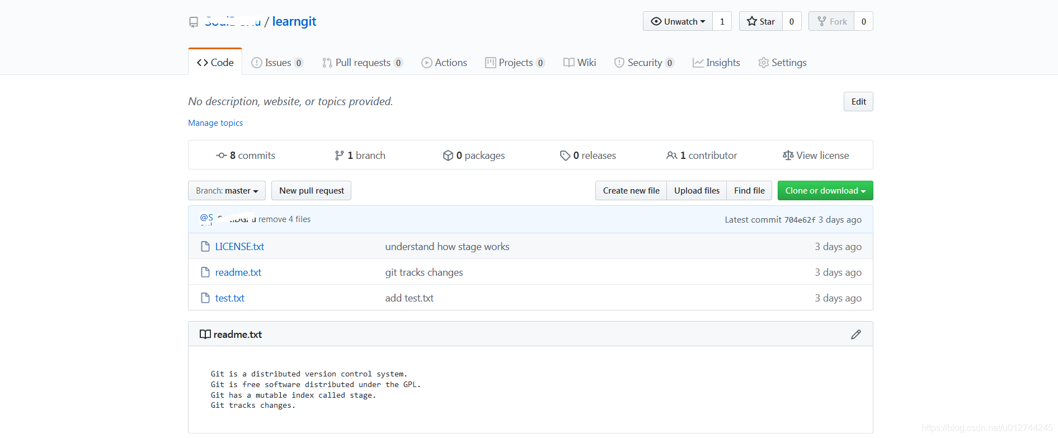Go to the Projects tab

click(x=515, y=63)
